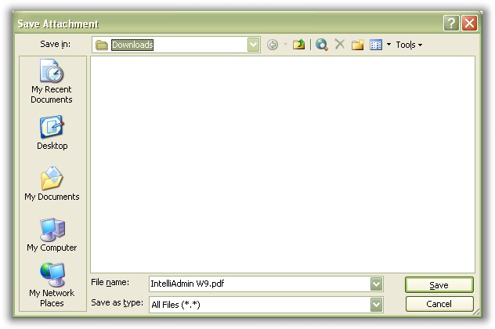
Task: Expand the Views dropdown arrow
Action: pos(389,45)
